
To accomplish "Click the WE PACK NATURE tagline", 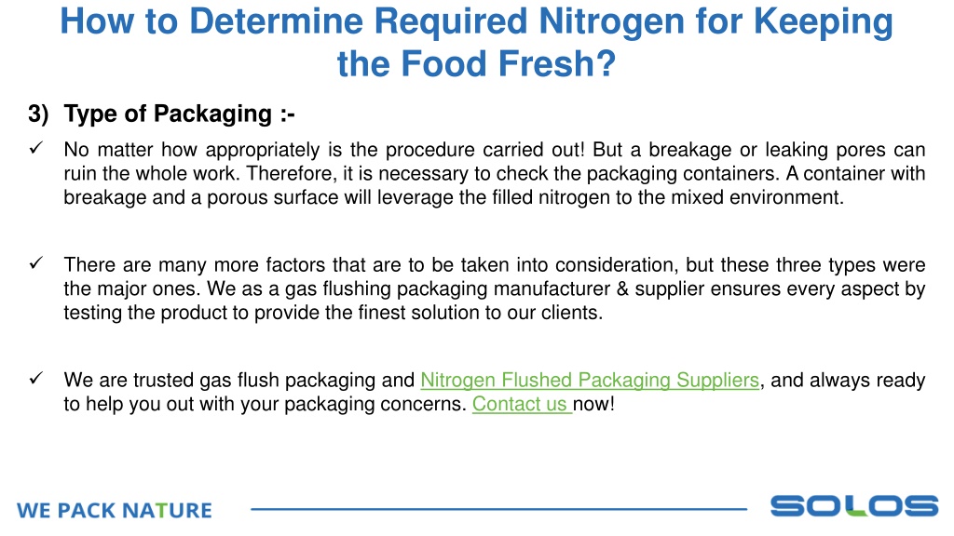I will click(x=115, y=511).
